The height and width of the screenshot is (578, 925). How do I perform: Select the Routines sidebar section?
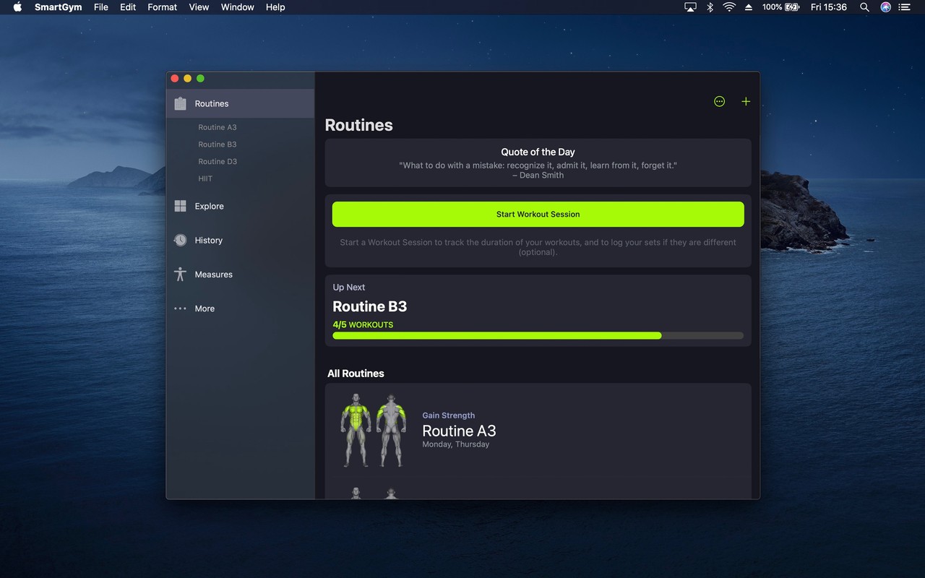pyautogui.click(x=240, y=103)
